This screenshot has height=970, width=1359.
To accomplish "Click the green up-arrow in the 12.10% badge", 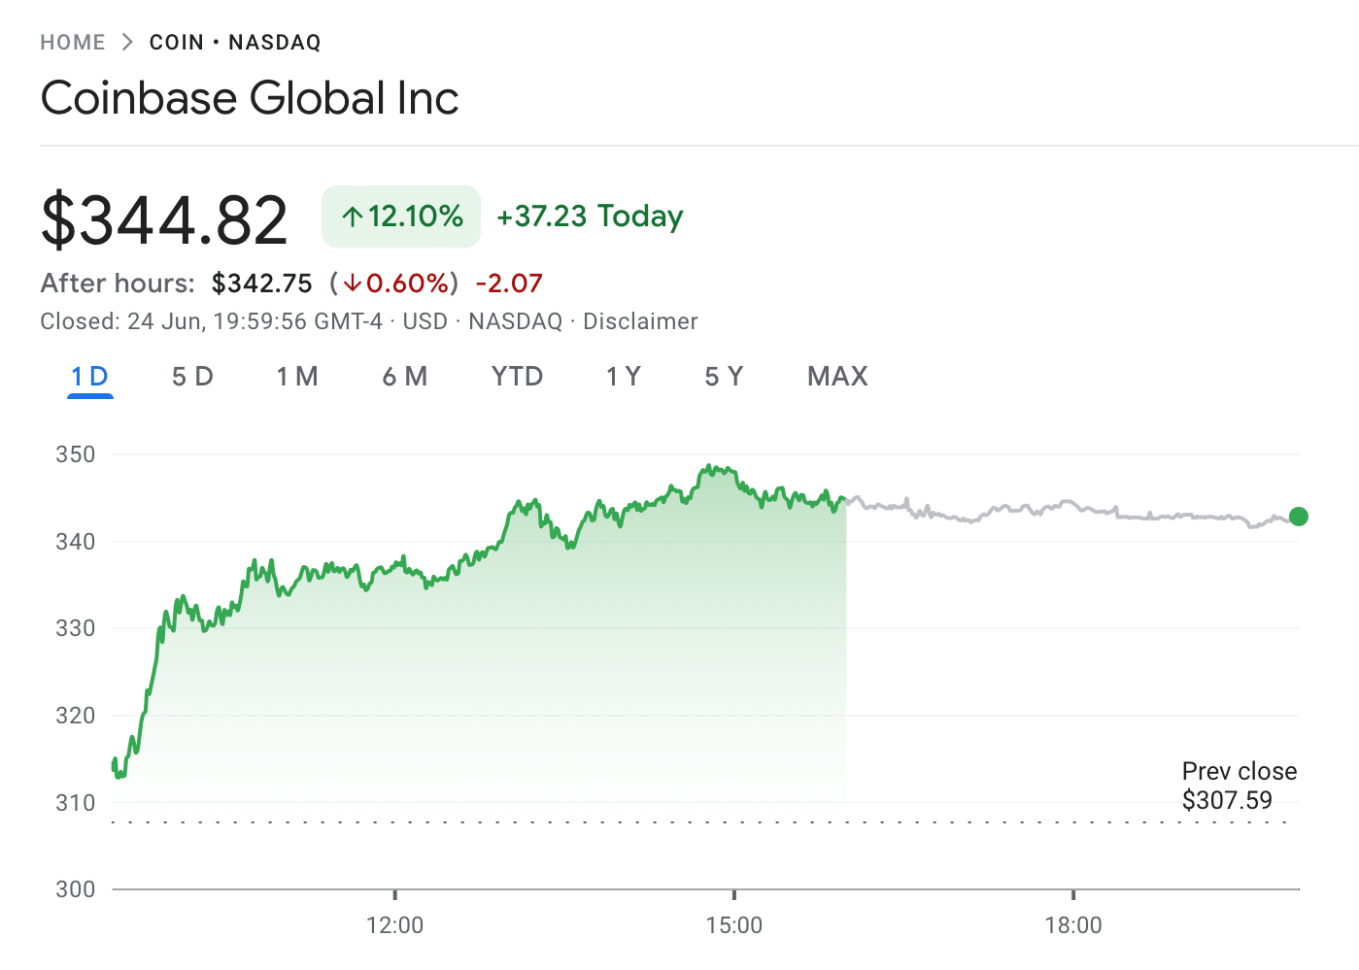I will point(353,217).
